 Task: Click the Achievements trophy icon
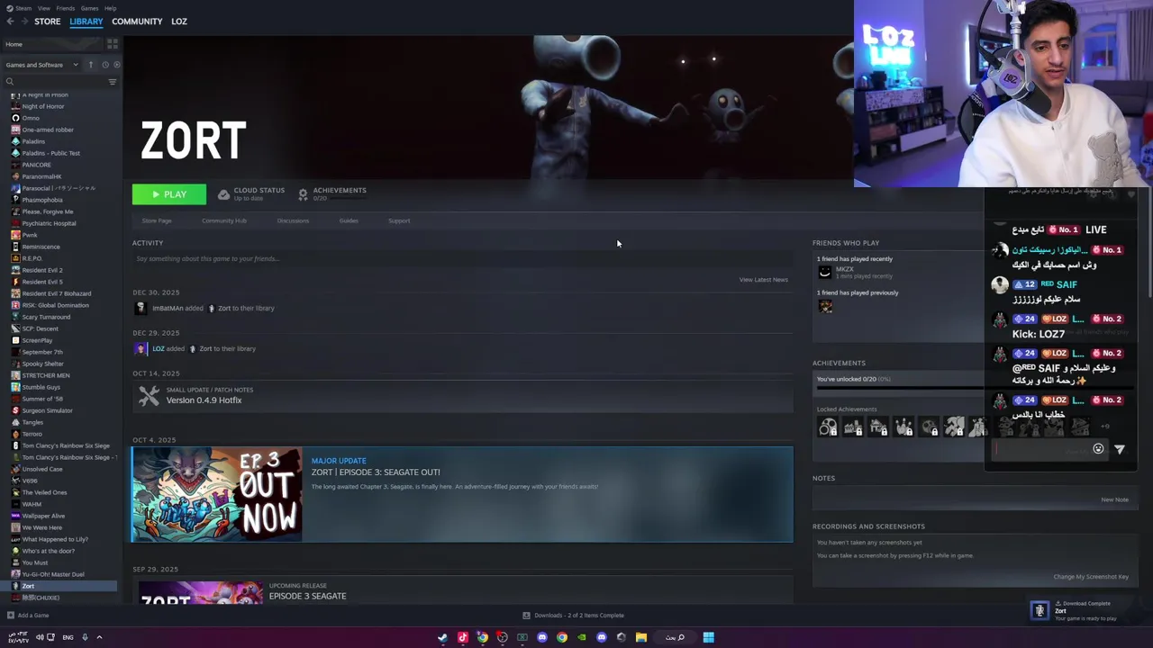(x=303, y=194)
